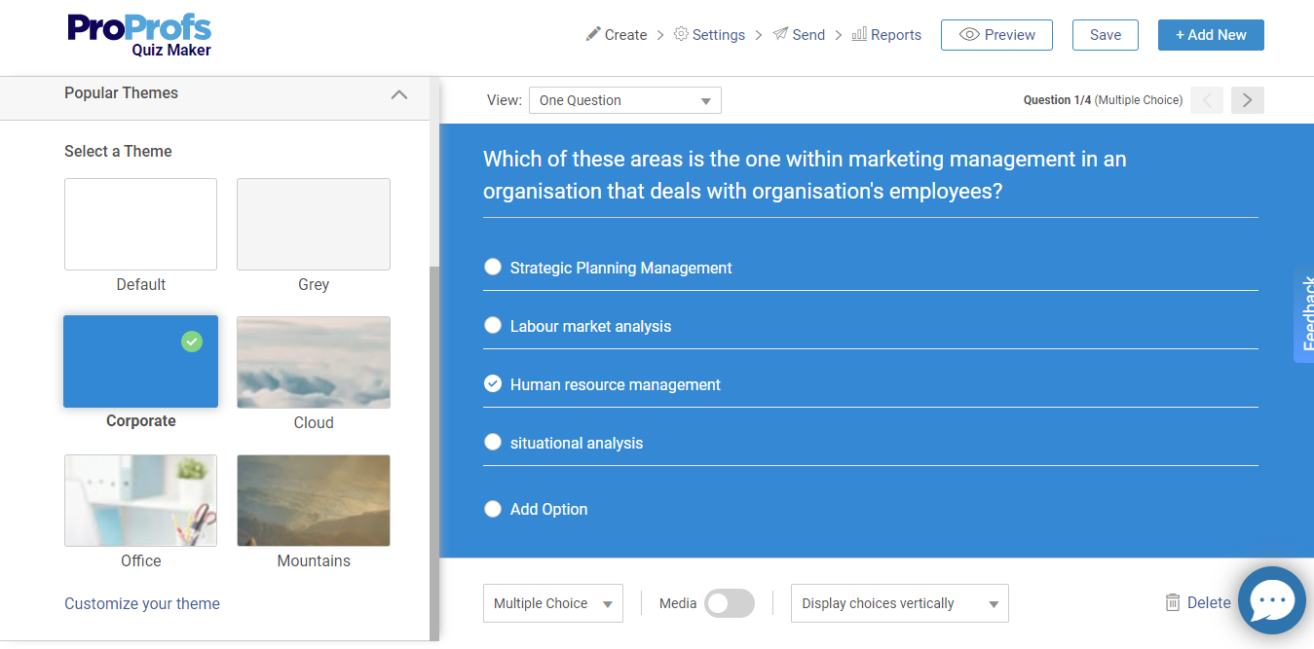Open Reports using the bar chart icon
This screenshot has width=1314, height=649.
coord(861,34)
